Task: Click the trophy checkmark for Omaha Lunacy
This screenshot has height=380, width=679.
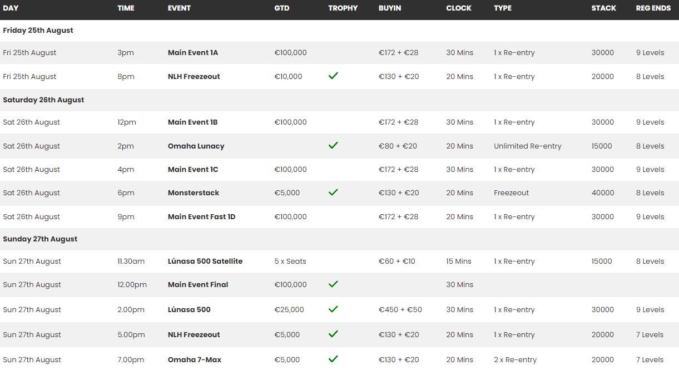Action: coord(333,145)
